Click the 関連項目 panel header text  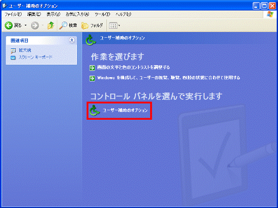(x=19, y=40)
